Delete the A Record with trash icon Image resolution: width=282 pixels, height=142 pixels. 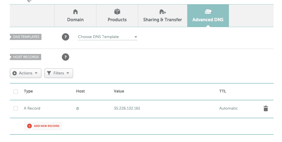point(265,108)
